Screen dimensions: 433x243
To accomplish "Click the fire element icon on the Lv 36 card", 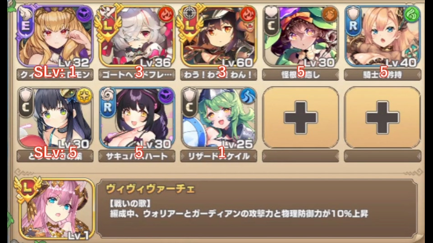I will coord(166,14).
